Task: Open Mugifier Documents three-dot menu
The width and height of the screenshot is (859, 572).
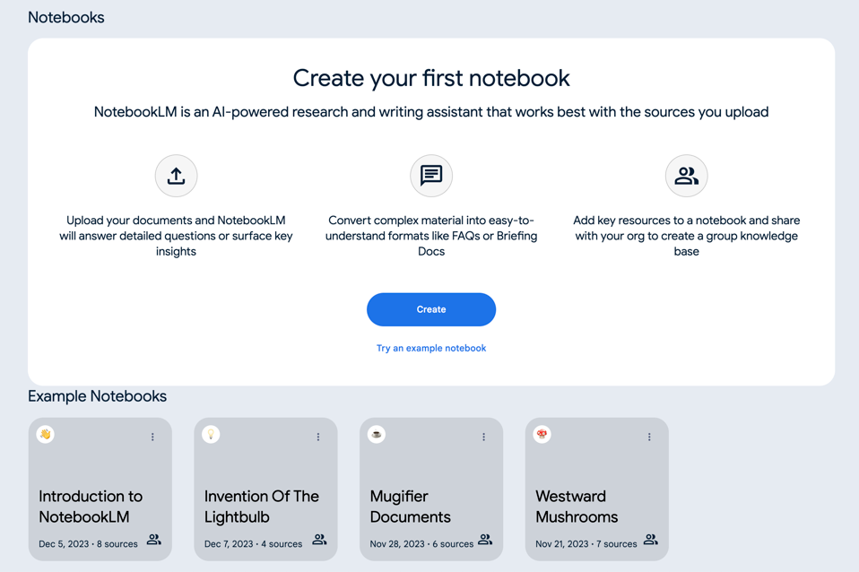Action: point(483,437)
